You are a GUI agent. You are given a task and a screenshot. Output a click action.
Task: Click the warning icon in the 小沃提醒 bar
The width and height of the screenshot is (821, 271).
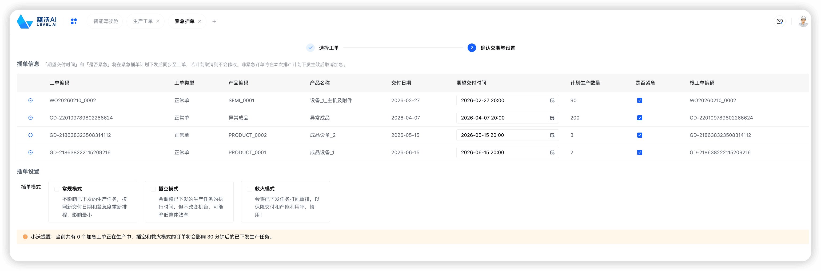pyautogui.click(x=25, y=237)
